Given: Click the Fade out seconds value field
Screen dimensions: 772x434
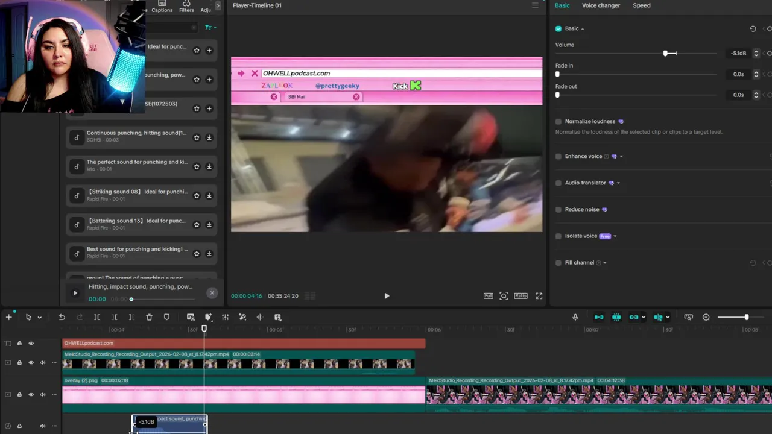Looking at the screenshot, I should click(x=738, y=95).
